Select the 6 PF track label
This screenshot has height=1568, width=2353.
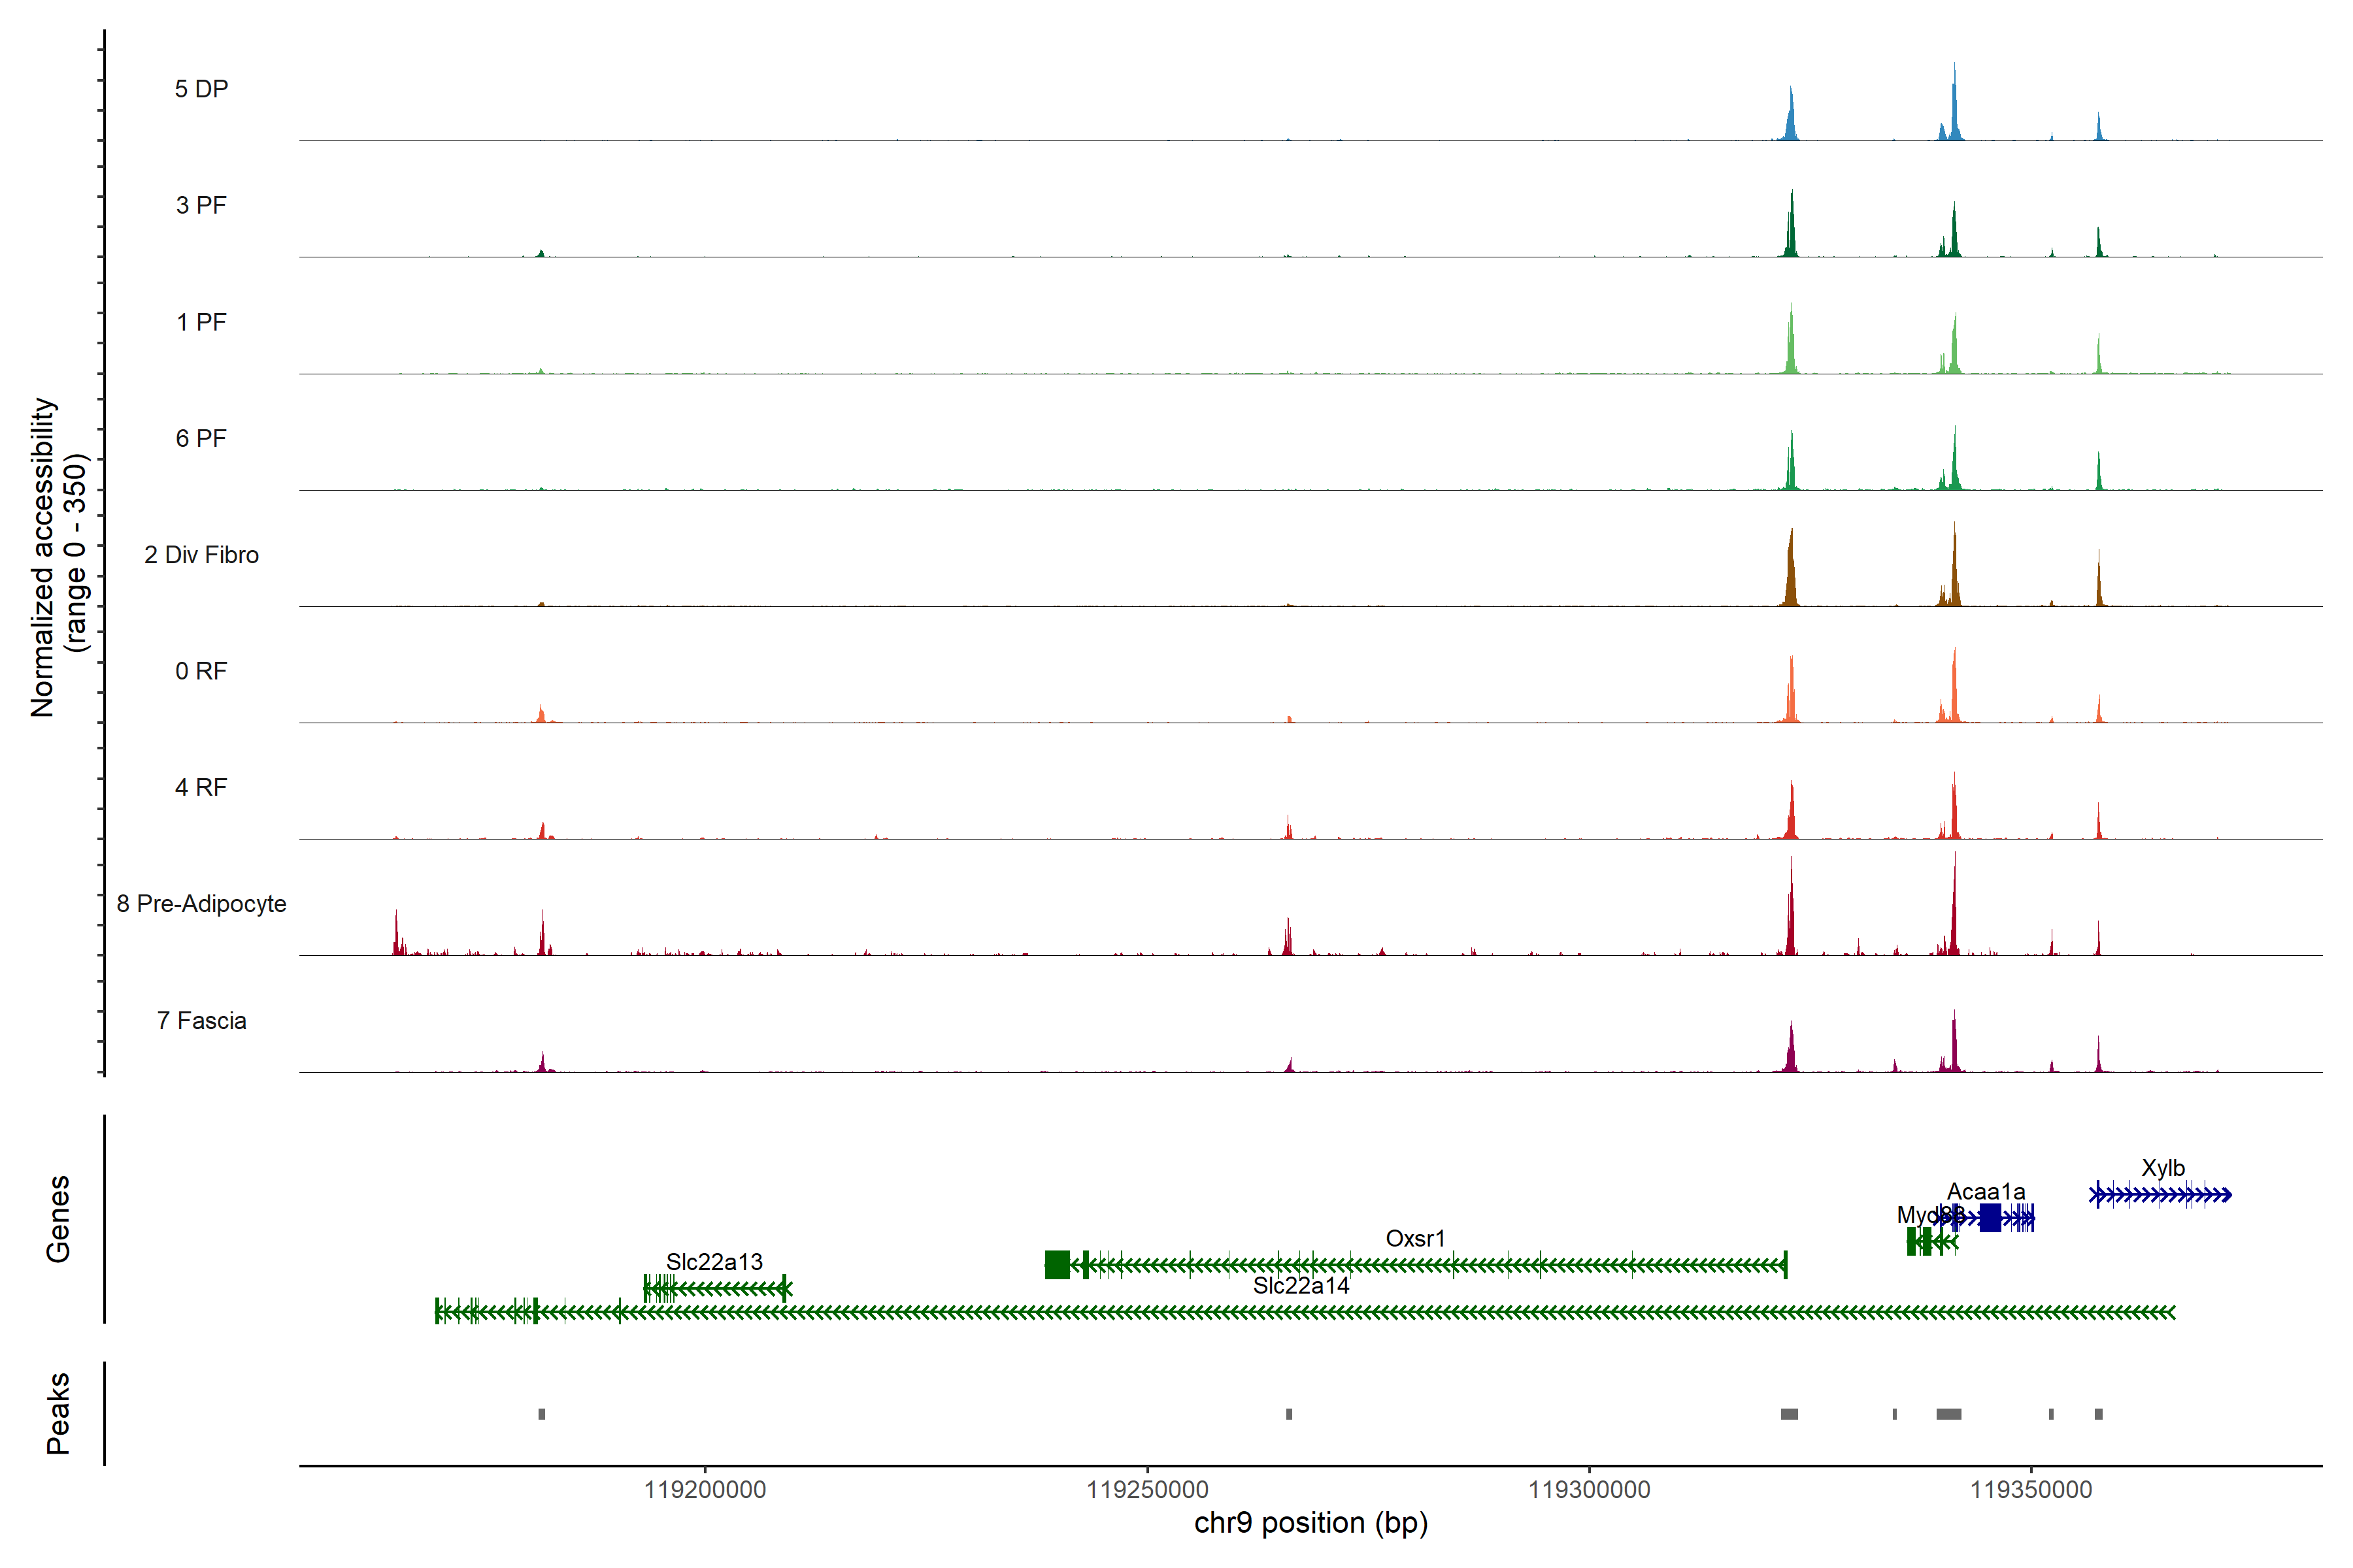[201, 439]
